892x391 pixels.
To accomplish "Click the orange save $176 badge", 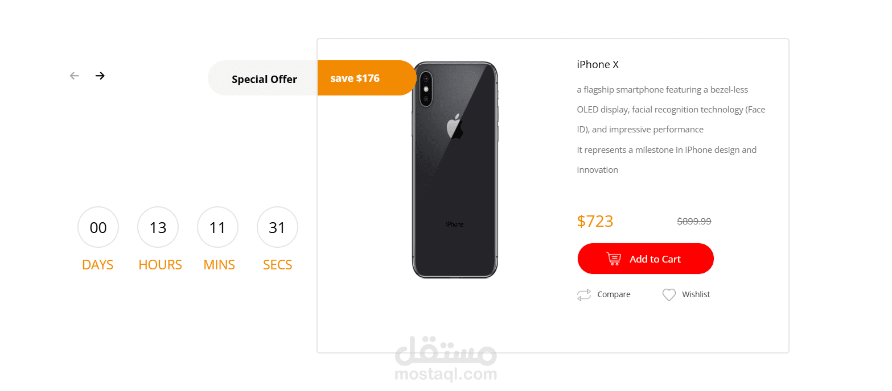I will (367, 78).
